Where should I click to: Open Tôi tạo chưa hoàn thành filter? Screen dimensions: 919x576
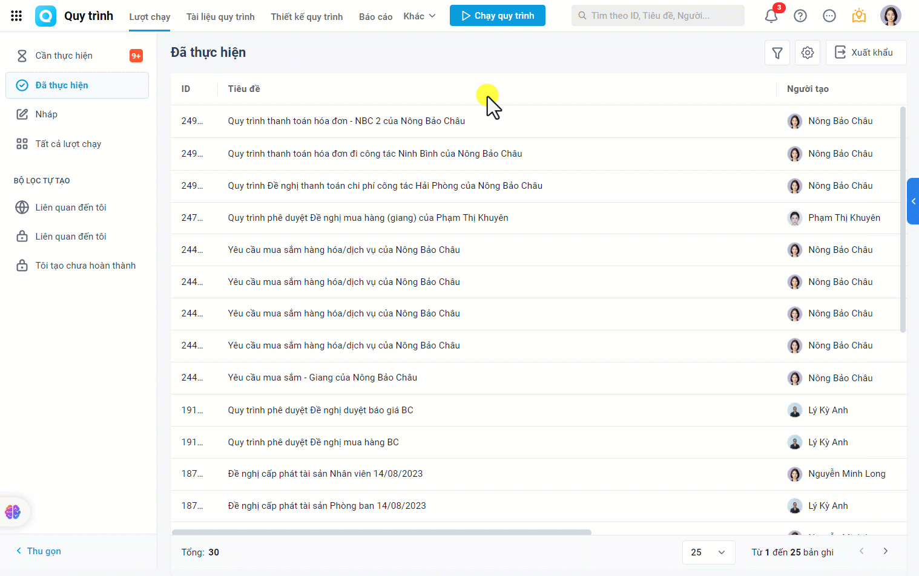[77, 266]
